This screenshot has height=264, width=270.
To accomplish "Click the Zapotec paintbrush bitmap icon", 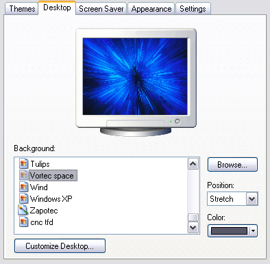I will pos(23,210).
